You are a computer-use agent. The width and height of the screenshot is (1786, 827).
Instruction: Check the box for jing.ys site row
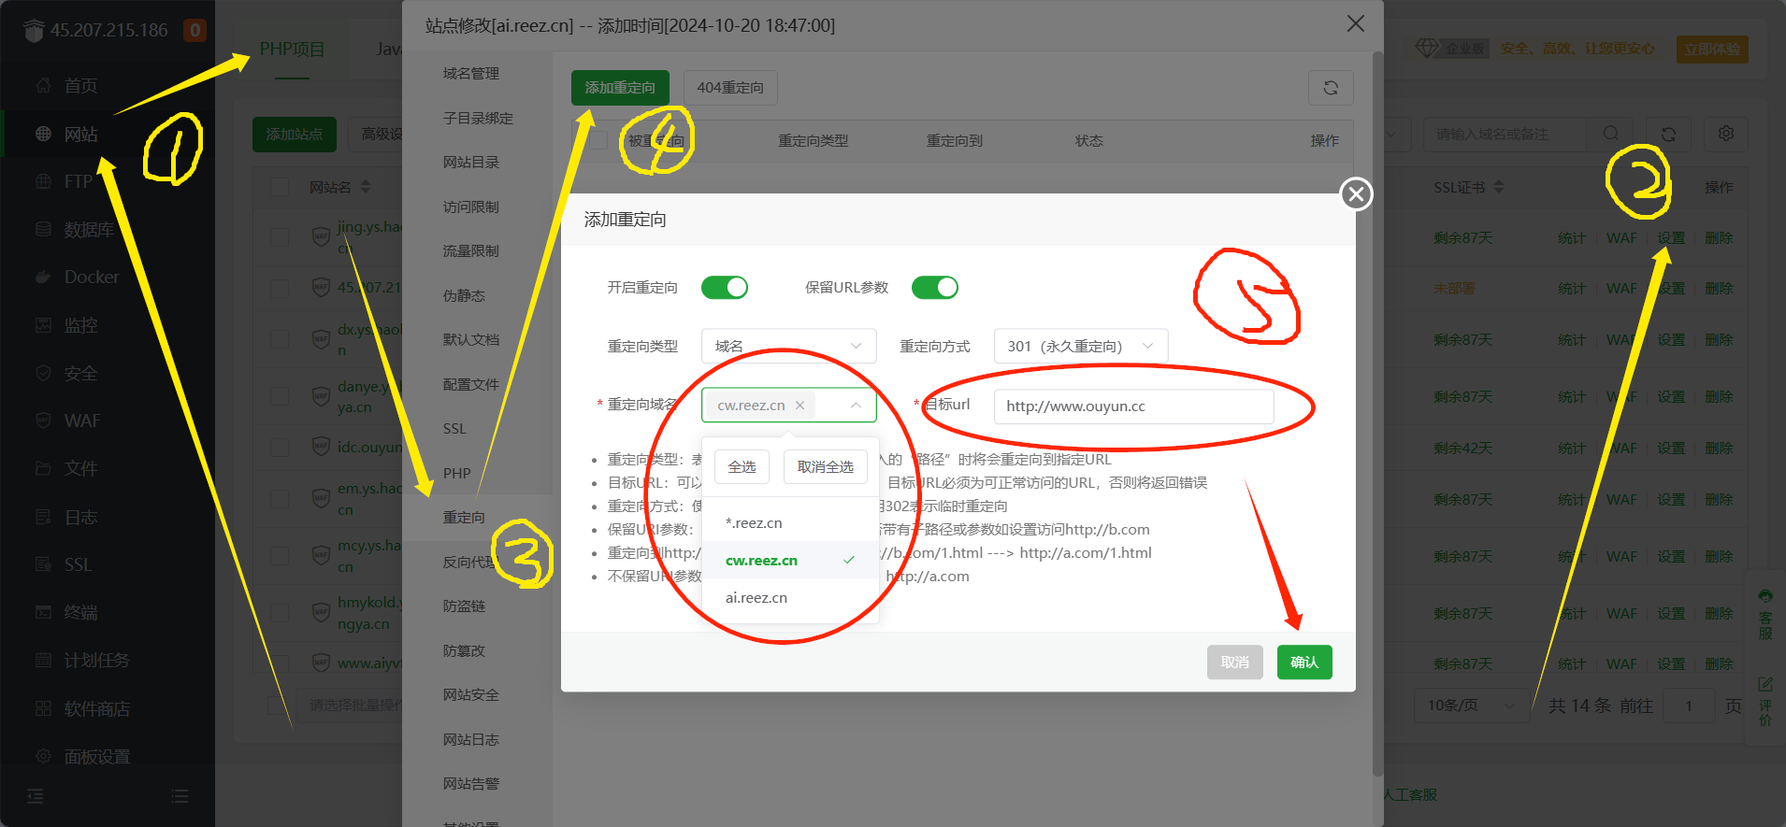[x=280, y=237]
